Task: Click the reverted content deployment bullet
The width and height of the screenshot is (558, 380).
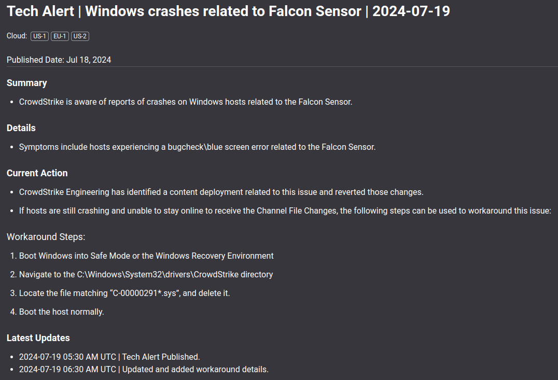Action: (221, 192)
